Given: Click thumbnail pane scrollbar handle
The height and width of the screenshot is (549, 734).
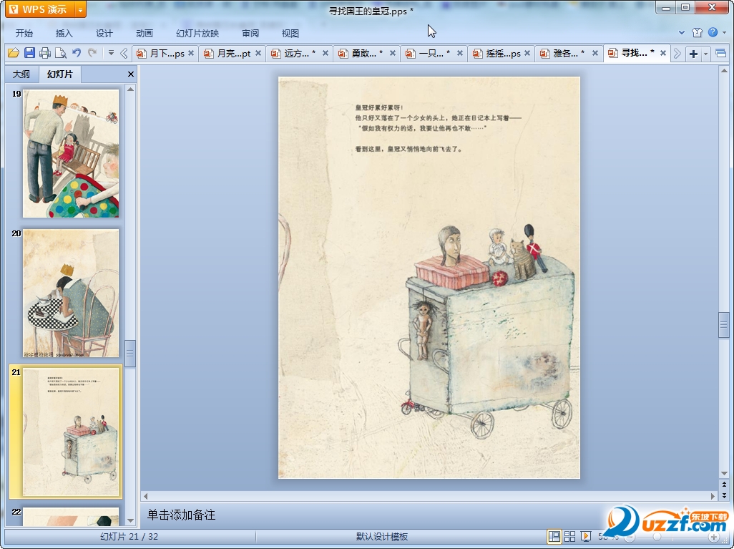Looking at the screenshot, I should tap(130, 354).
